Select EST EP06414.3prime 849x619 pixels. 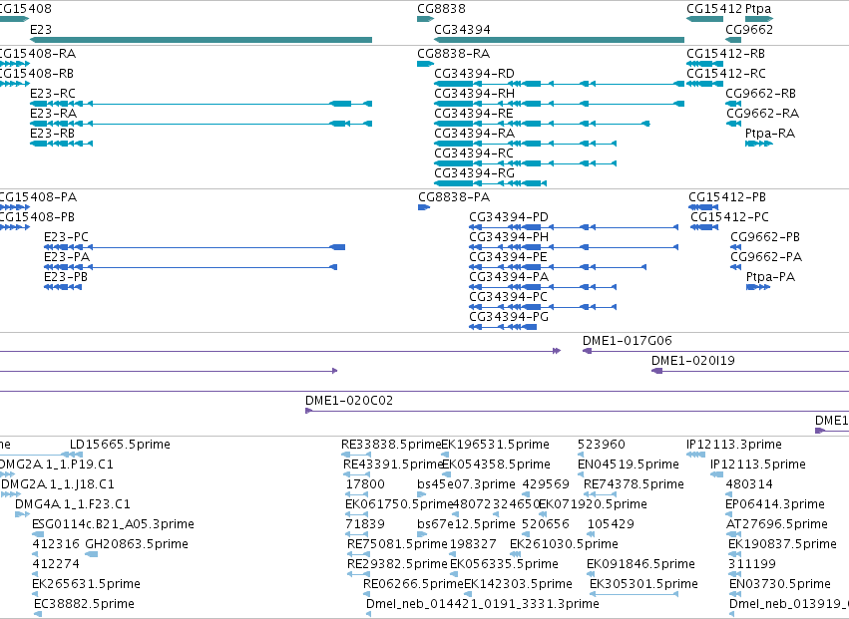coord(775,504)
